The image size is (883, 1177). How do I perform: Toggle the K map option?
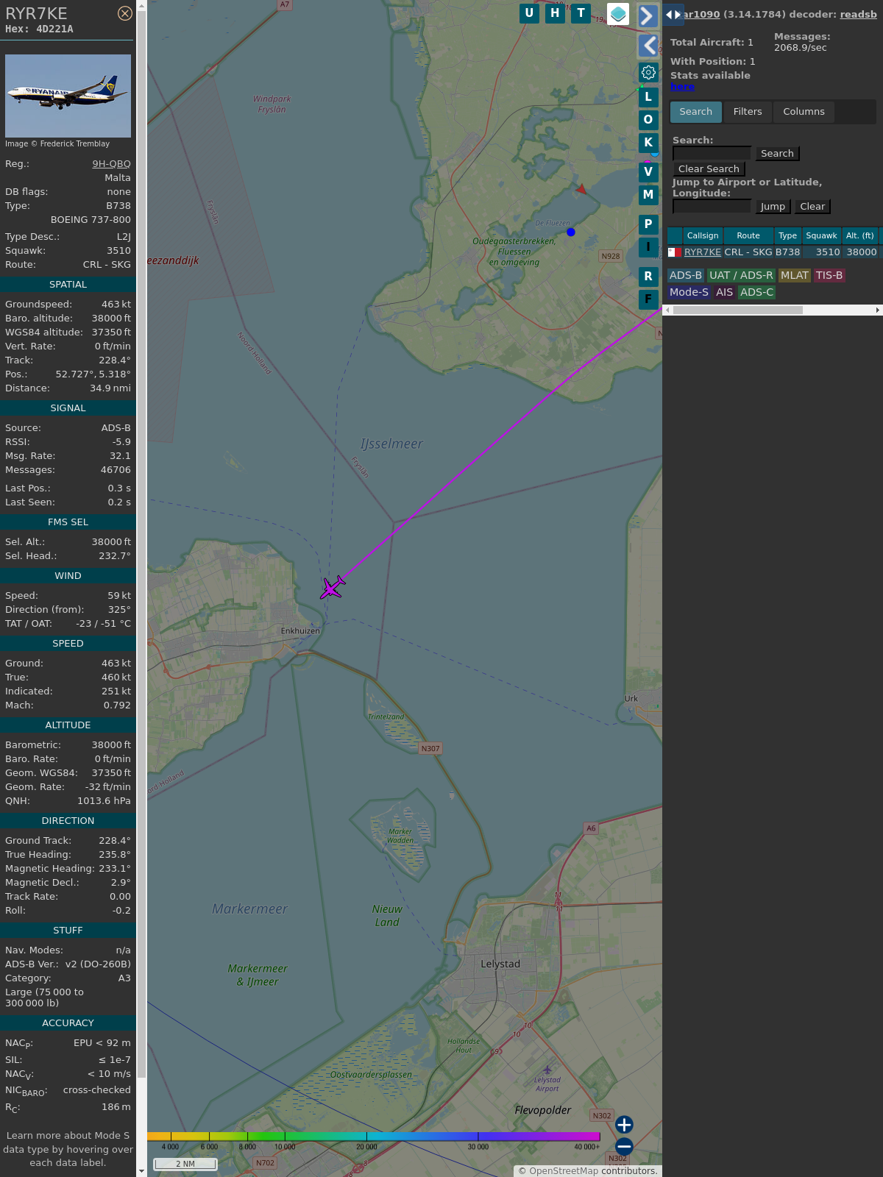point(648,143)
